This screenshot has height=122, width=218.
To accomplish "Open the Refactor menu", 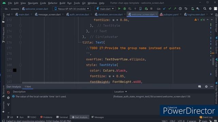I will [x=52, y=3].
